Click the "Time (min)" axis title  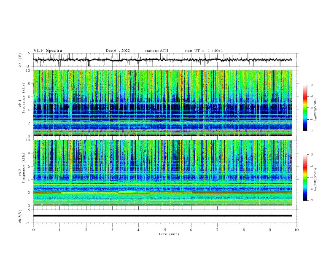169,234
